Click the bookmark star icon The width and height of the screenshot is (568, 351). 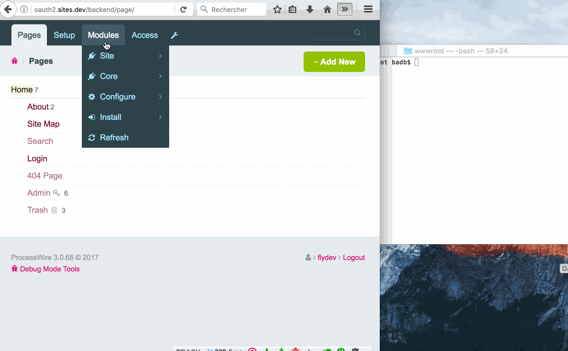coord(277,9)
